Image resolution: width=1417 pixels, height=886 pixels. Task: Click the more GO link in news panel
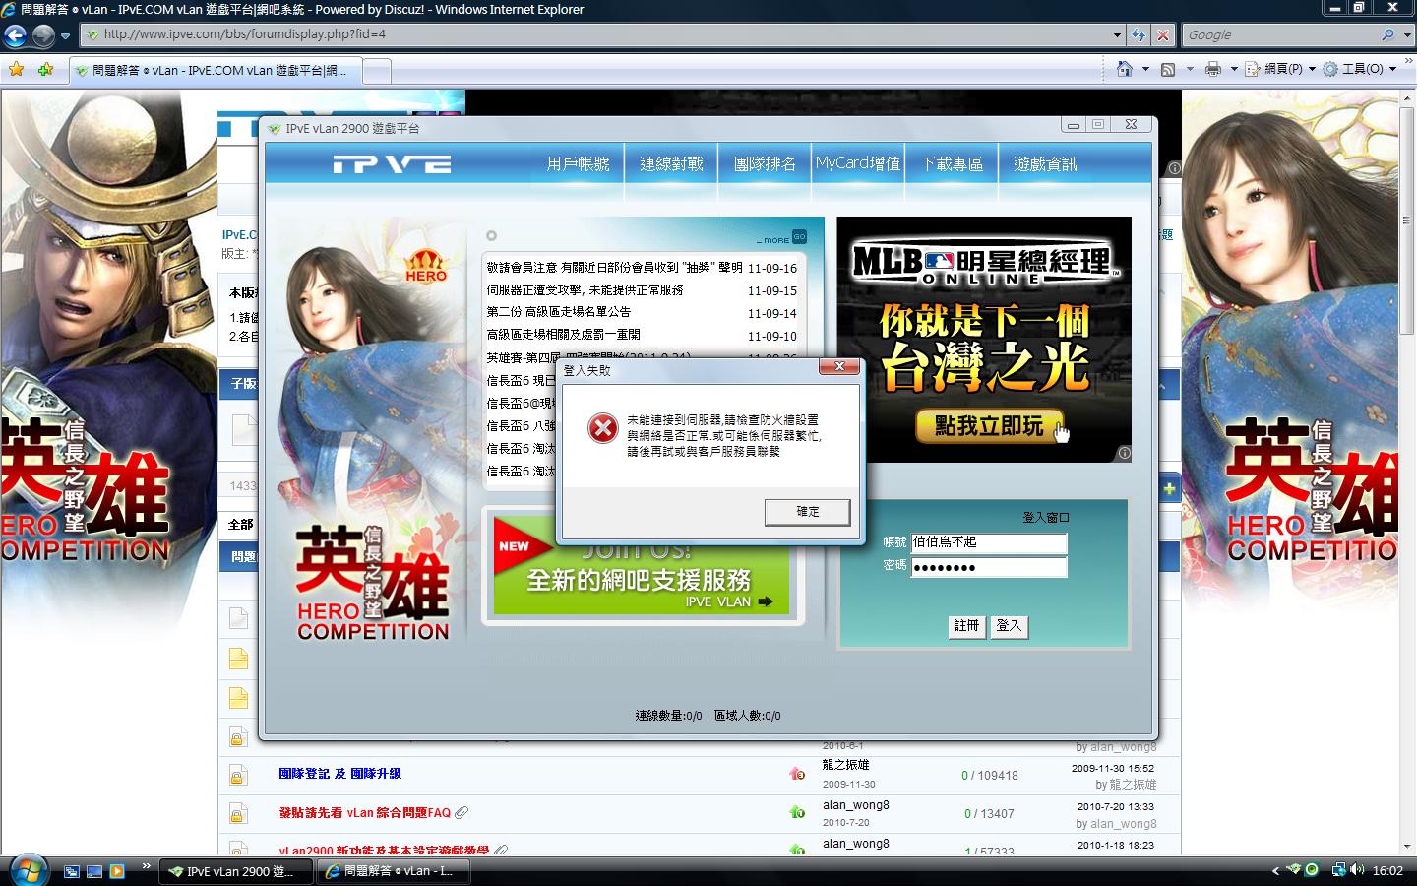click(782, 237)
